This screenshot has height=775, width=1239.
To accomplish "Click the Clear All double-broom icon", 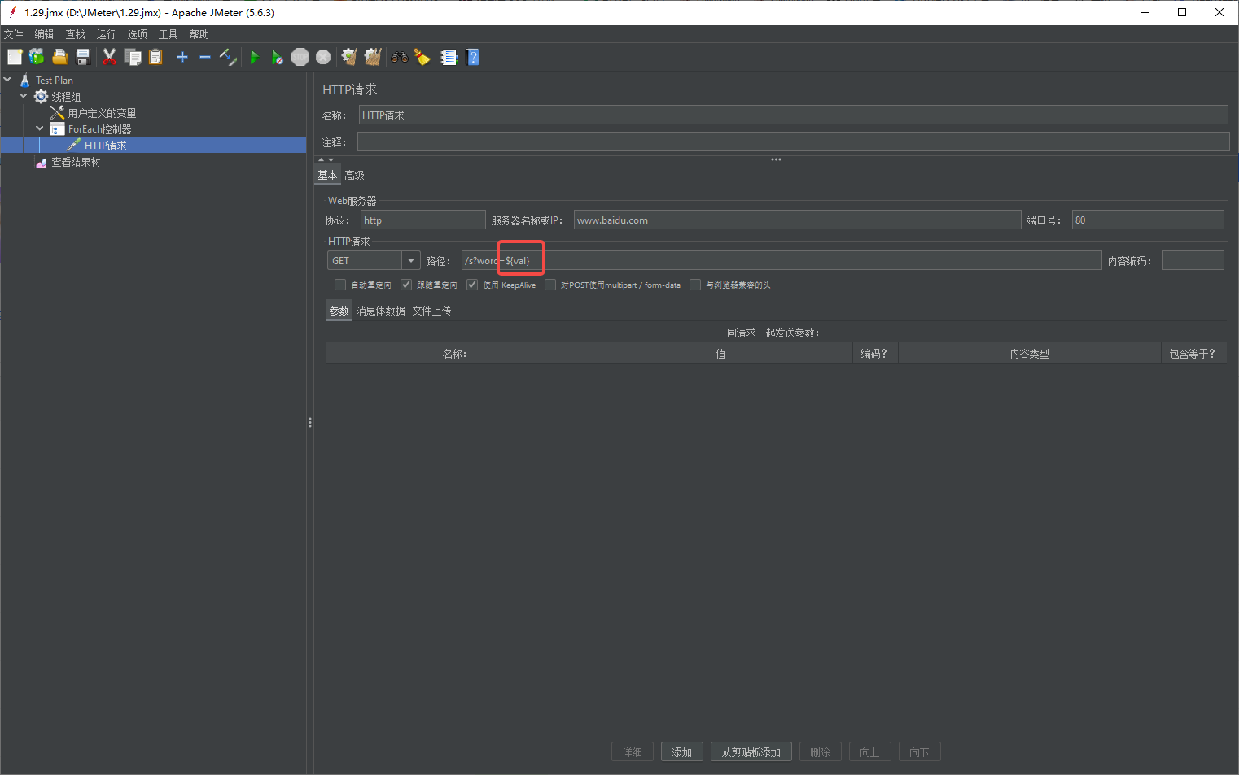I will (x=373, y=57).
